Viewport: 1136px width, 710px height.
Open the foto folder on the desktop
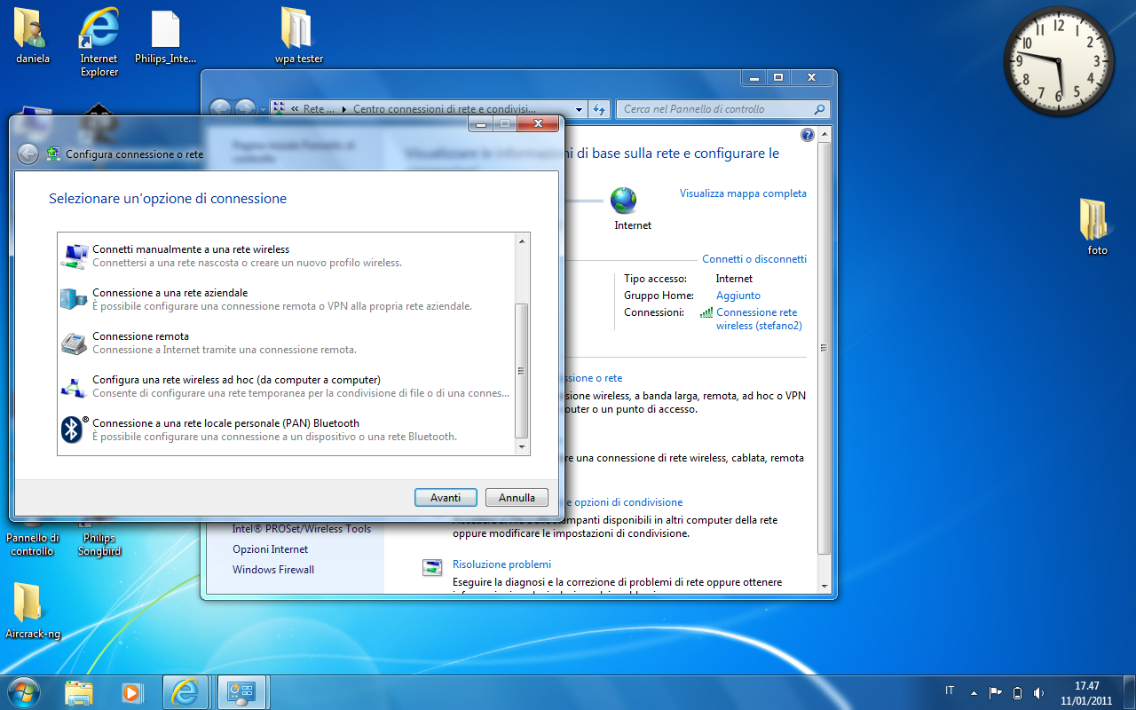tap(1098, 227)
